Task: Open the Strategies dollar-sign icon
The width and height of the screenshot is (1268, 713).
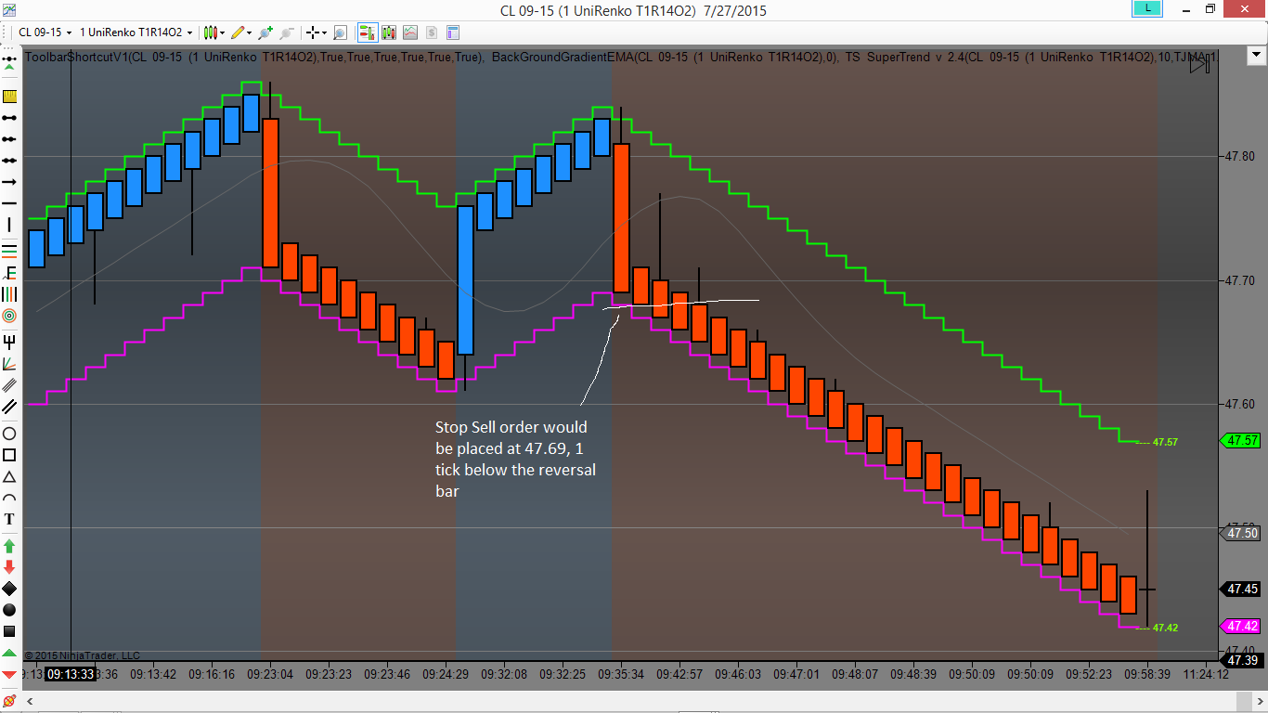Action: 432,32
